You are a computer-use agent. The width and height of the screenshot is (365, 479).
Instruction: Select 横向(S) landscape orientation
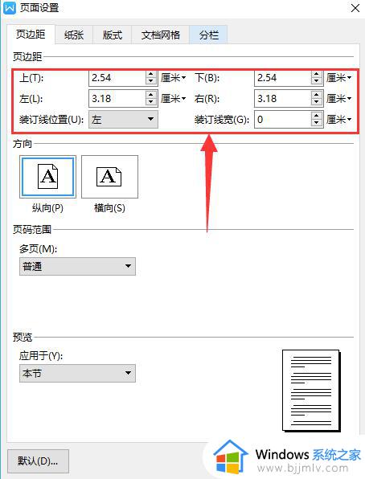click(109, 177)
